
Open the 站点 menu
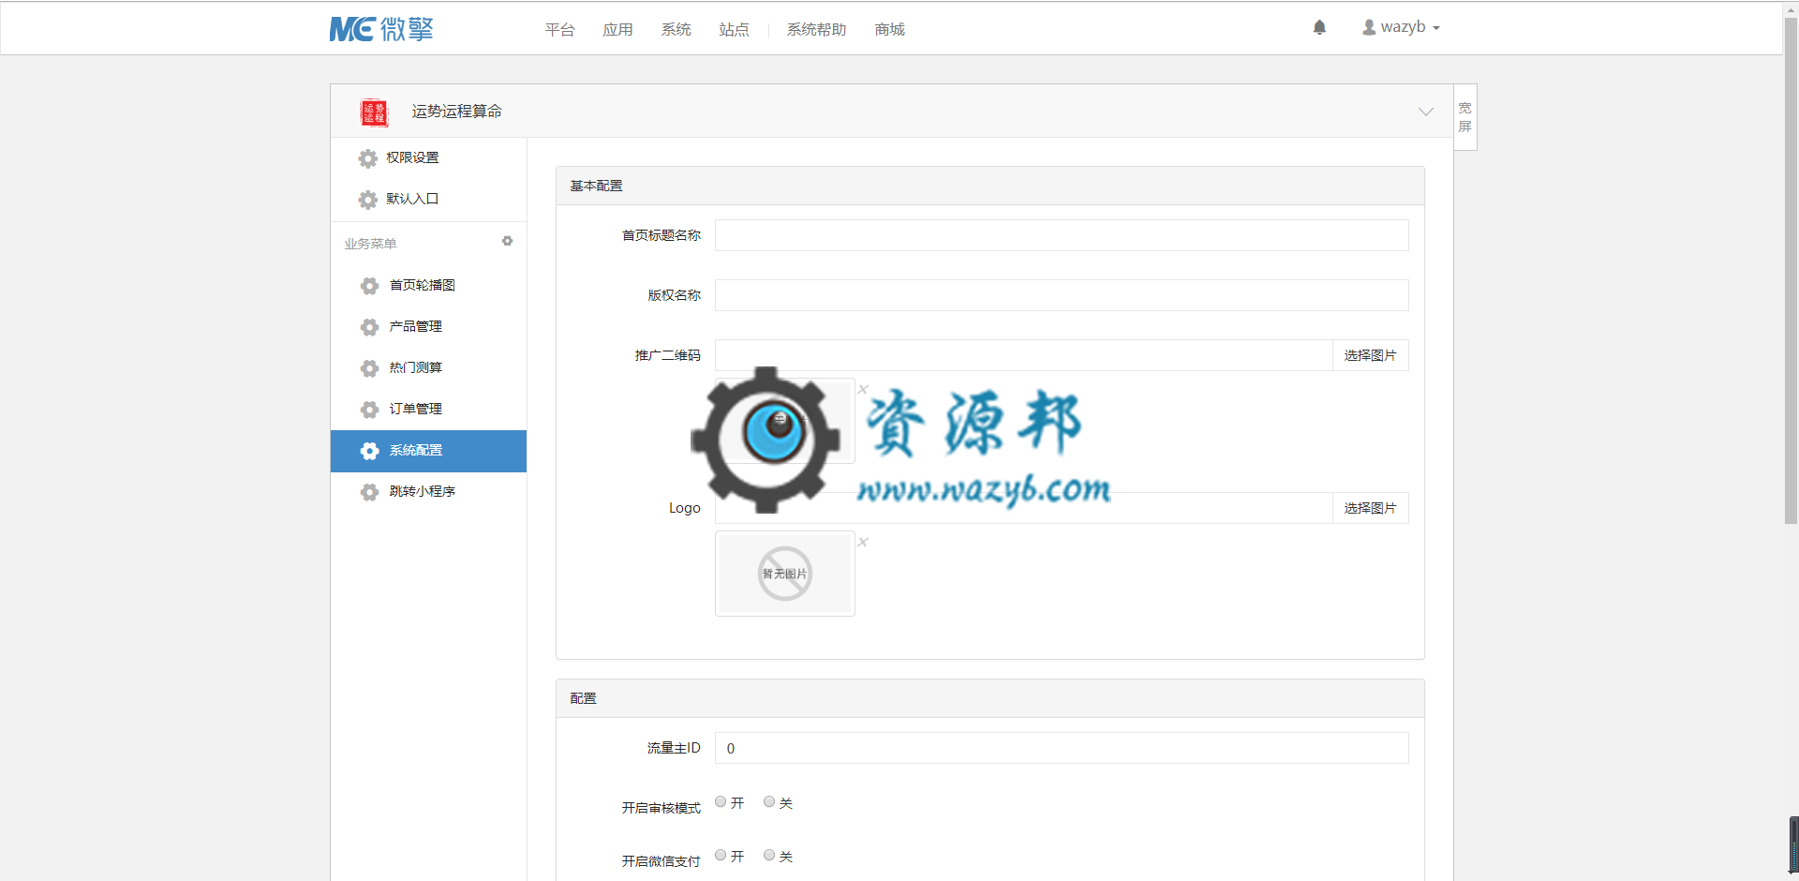(x=735, y=30)
